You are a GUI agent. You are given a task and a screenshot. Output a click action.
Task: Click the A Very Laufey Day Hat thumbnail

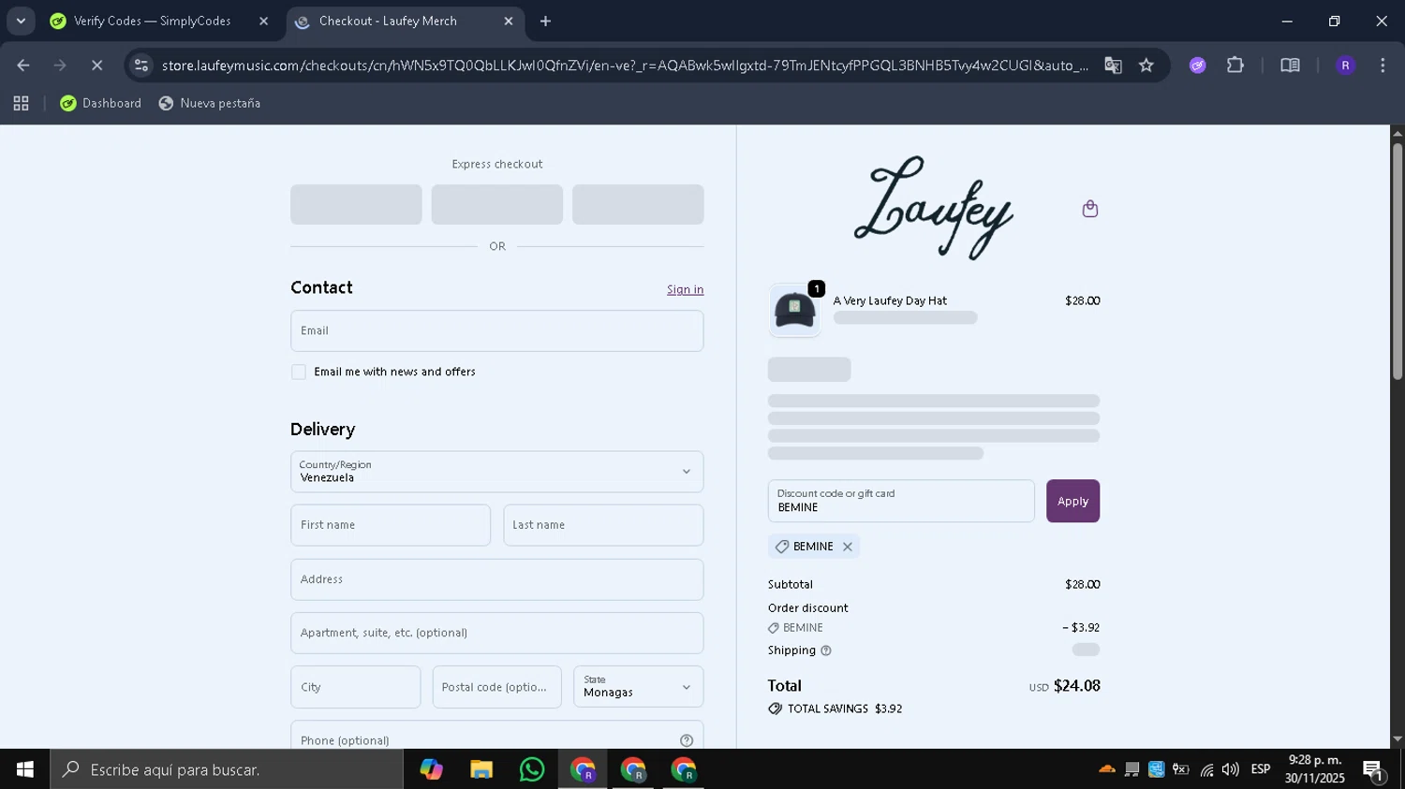point(794,311)
